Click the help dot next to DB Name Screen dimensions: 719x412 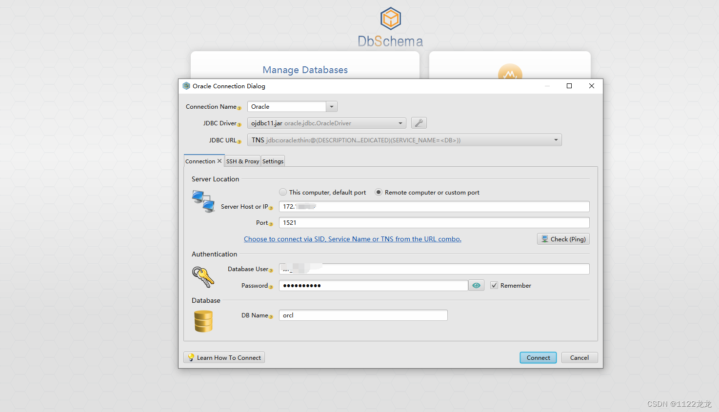271,317
